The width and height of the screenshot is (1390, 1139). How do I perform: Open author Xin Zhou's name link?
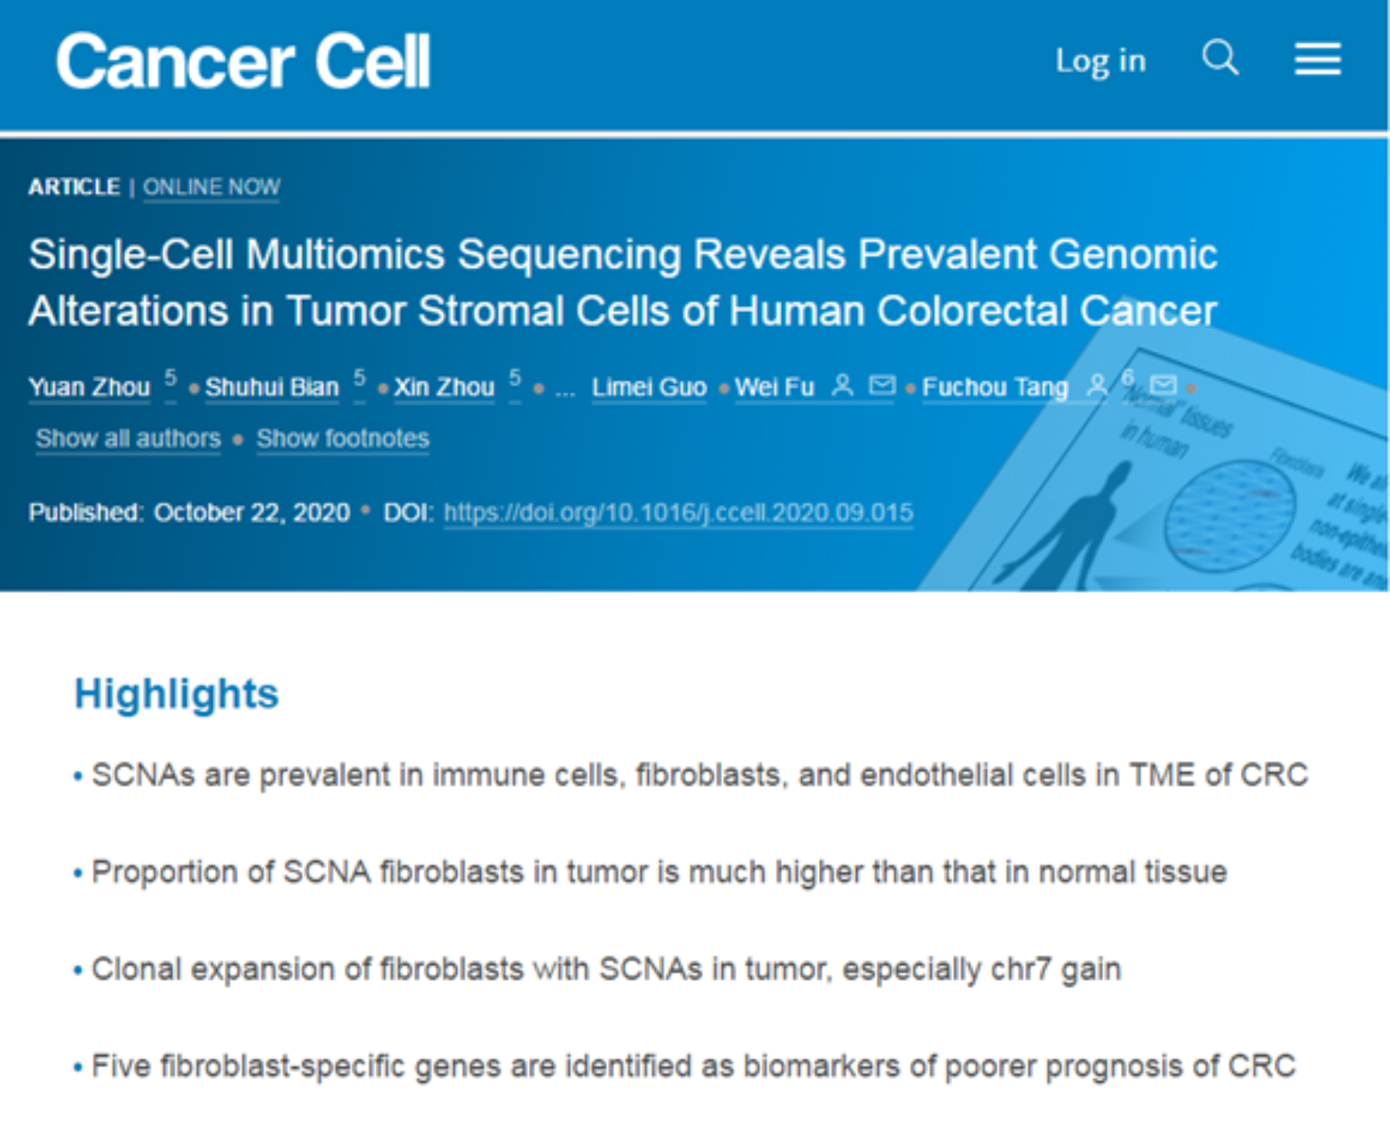pos(444,387)
